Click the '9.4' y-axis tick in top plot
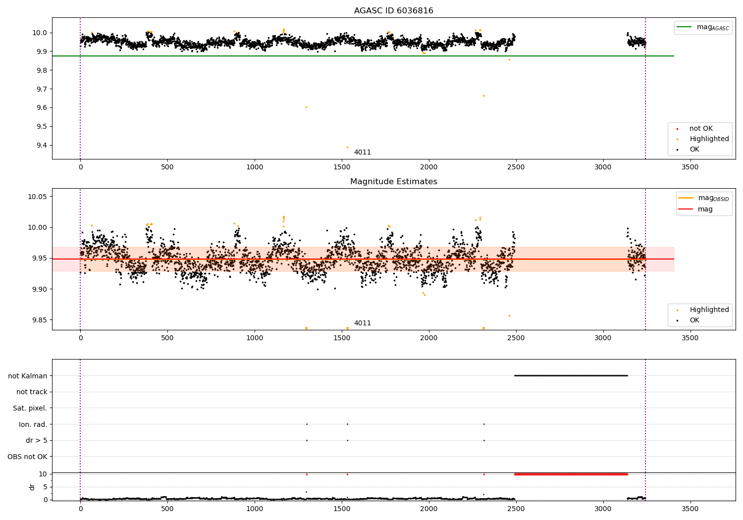Screen dimensions: 743x520 (x=42, y=146)
